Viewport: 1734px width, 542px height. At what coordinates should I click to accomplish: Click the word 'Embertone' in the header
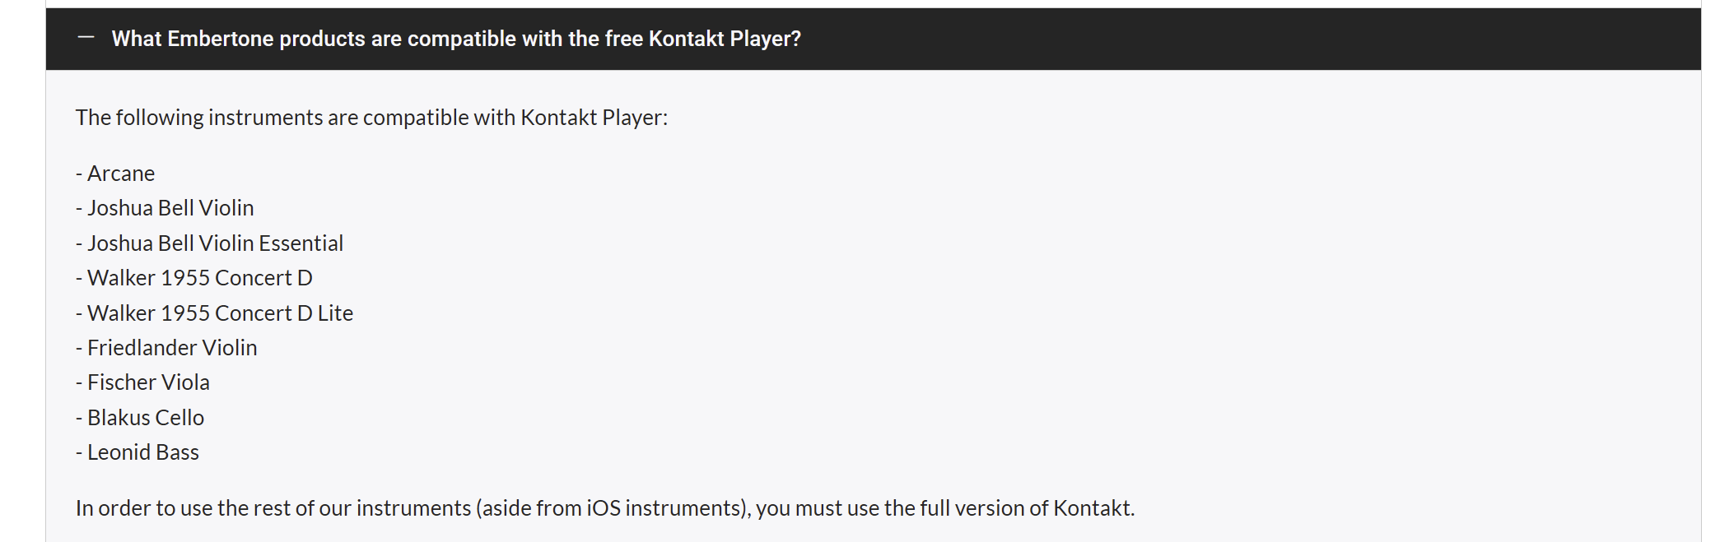pos(221,39)
